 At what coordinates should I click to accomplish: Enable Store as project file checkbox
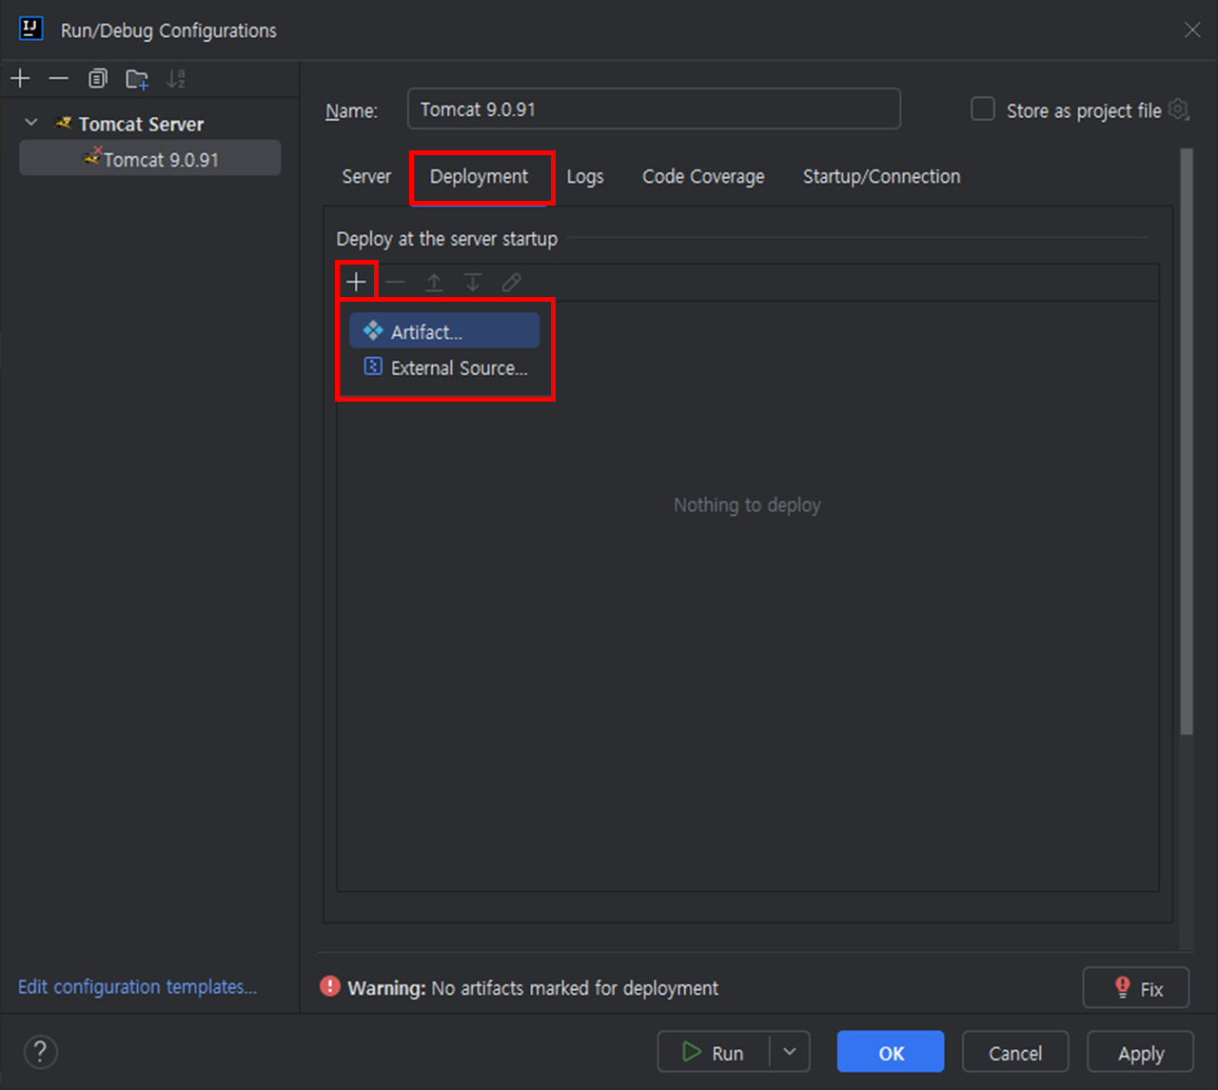[983, 109]
